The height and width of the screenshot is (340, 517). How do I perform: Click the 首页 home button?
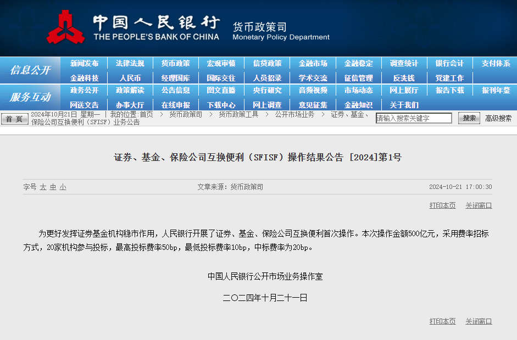pyautogui.click(x=14, y=119)
